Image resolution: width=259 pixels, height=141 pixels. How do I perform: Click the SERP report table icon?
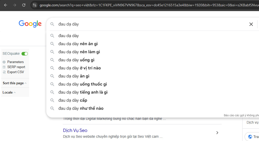4,67
